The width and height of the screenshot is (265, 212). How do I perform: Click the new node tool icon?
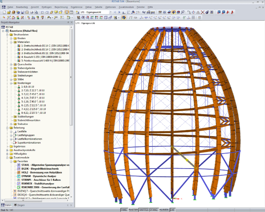[x=4, y=18]
